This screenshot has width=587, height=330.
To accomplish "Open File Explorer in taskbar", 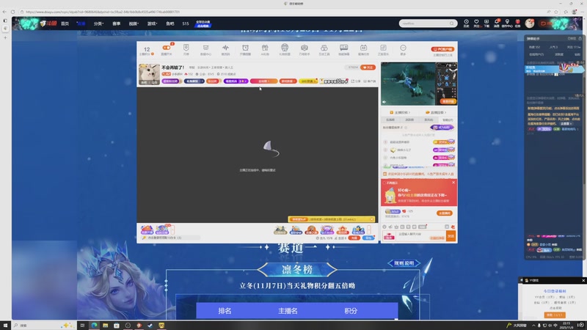I will [x=105, y=326].
